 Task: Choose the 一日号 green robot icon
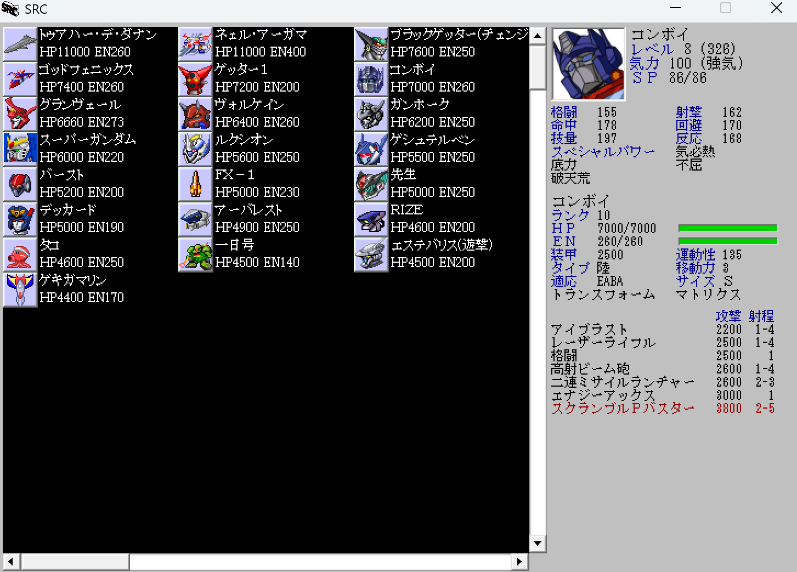click(196, 254)
